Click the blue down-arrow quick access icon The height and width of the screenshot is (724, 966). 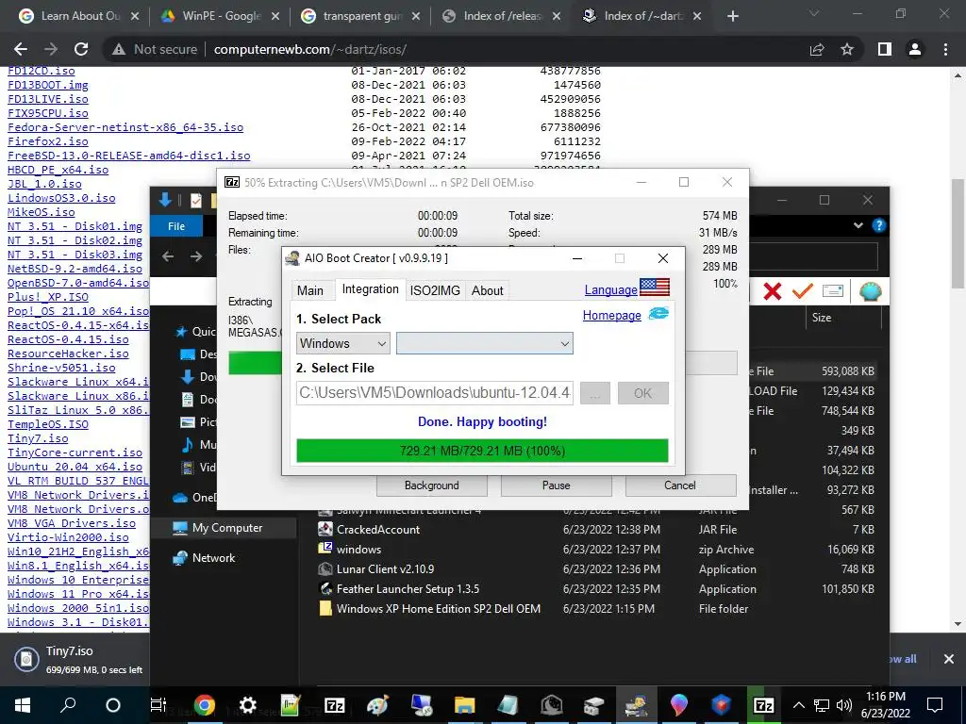[x=165, y=200]
